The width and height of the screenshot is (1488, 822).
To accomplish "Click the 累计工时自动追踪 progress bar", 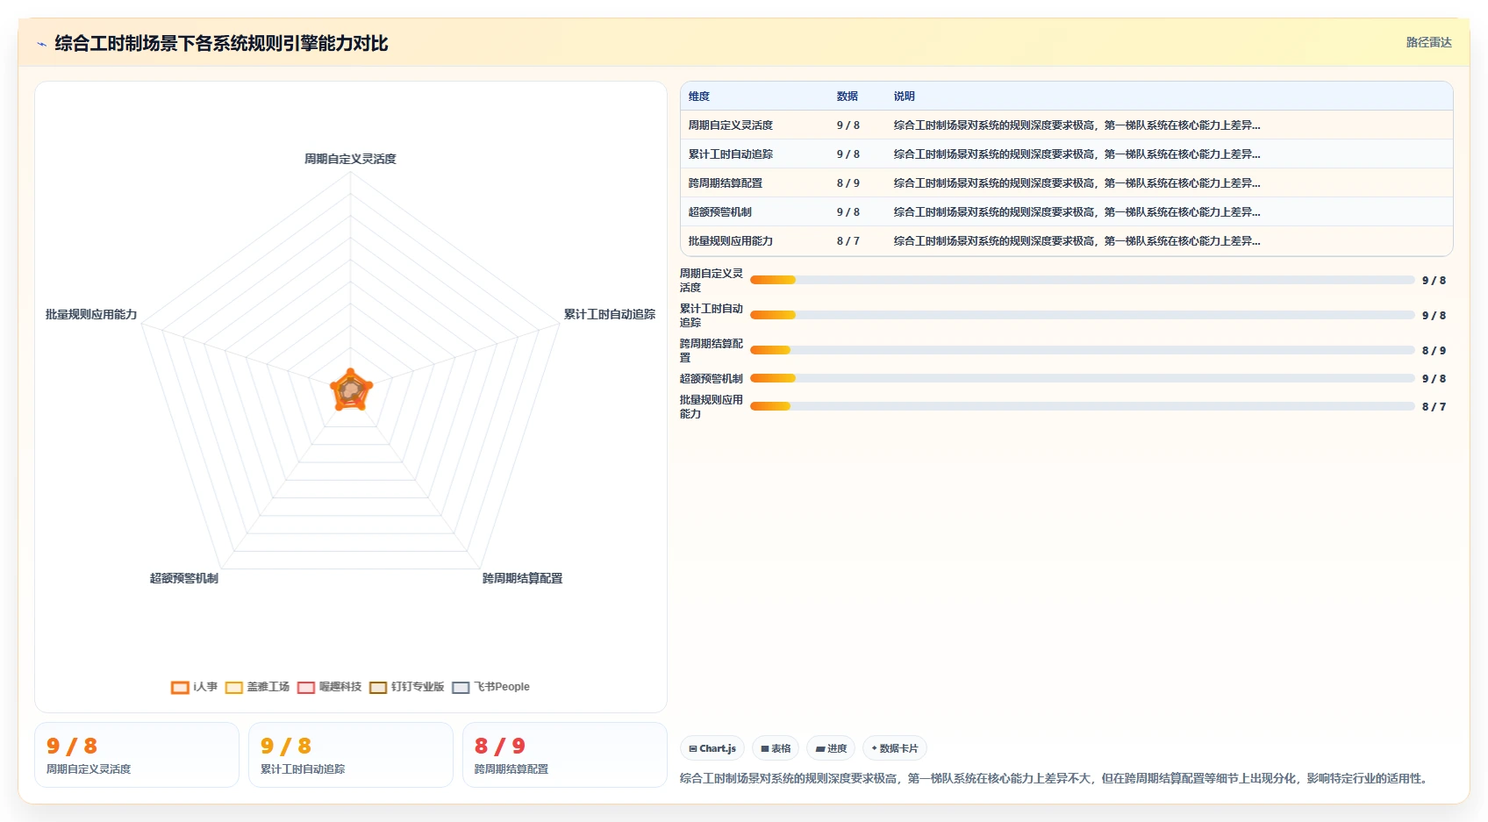I will tap(1083, 315).
